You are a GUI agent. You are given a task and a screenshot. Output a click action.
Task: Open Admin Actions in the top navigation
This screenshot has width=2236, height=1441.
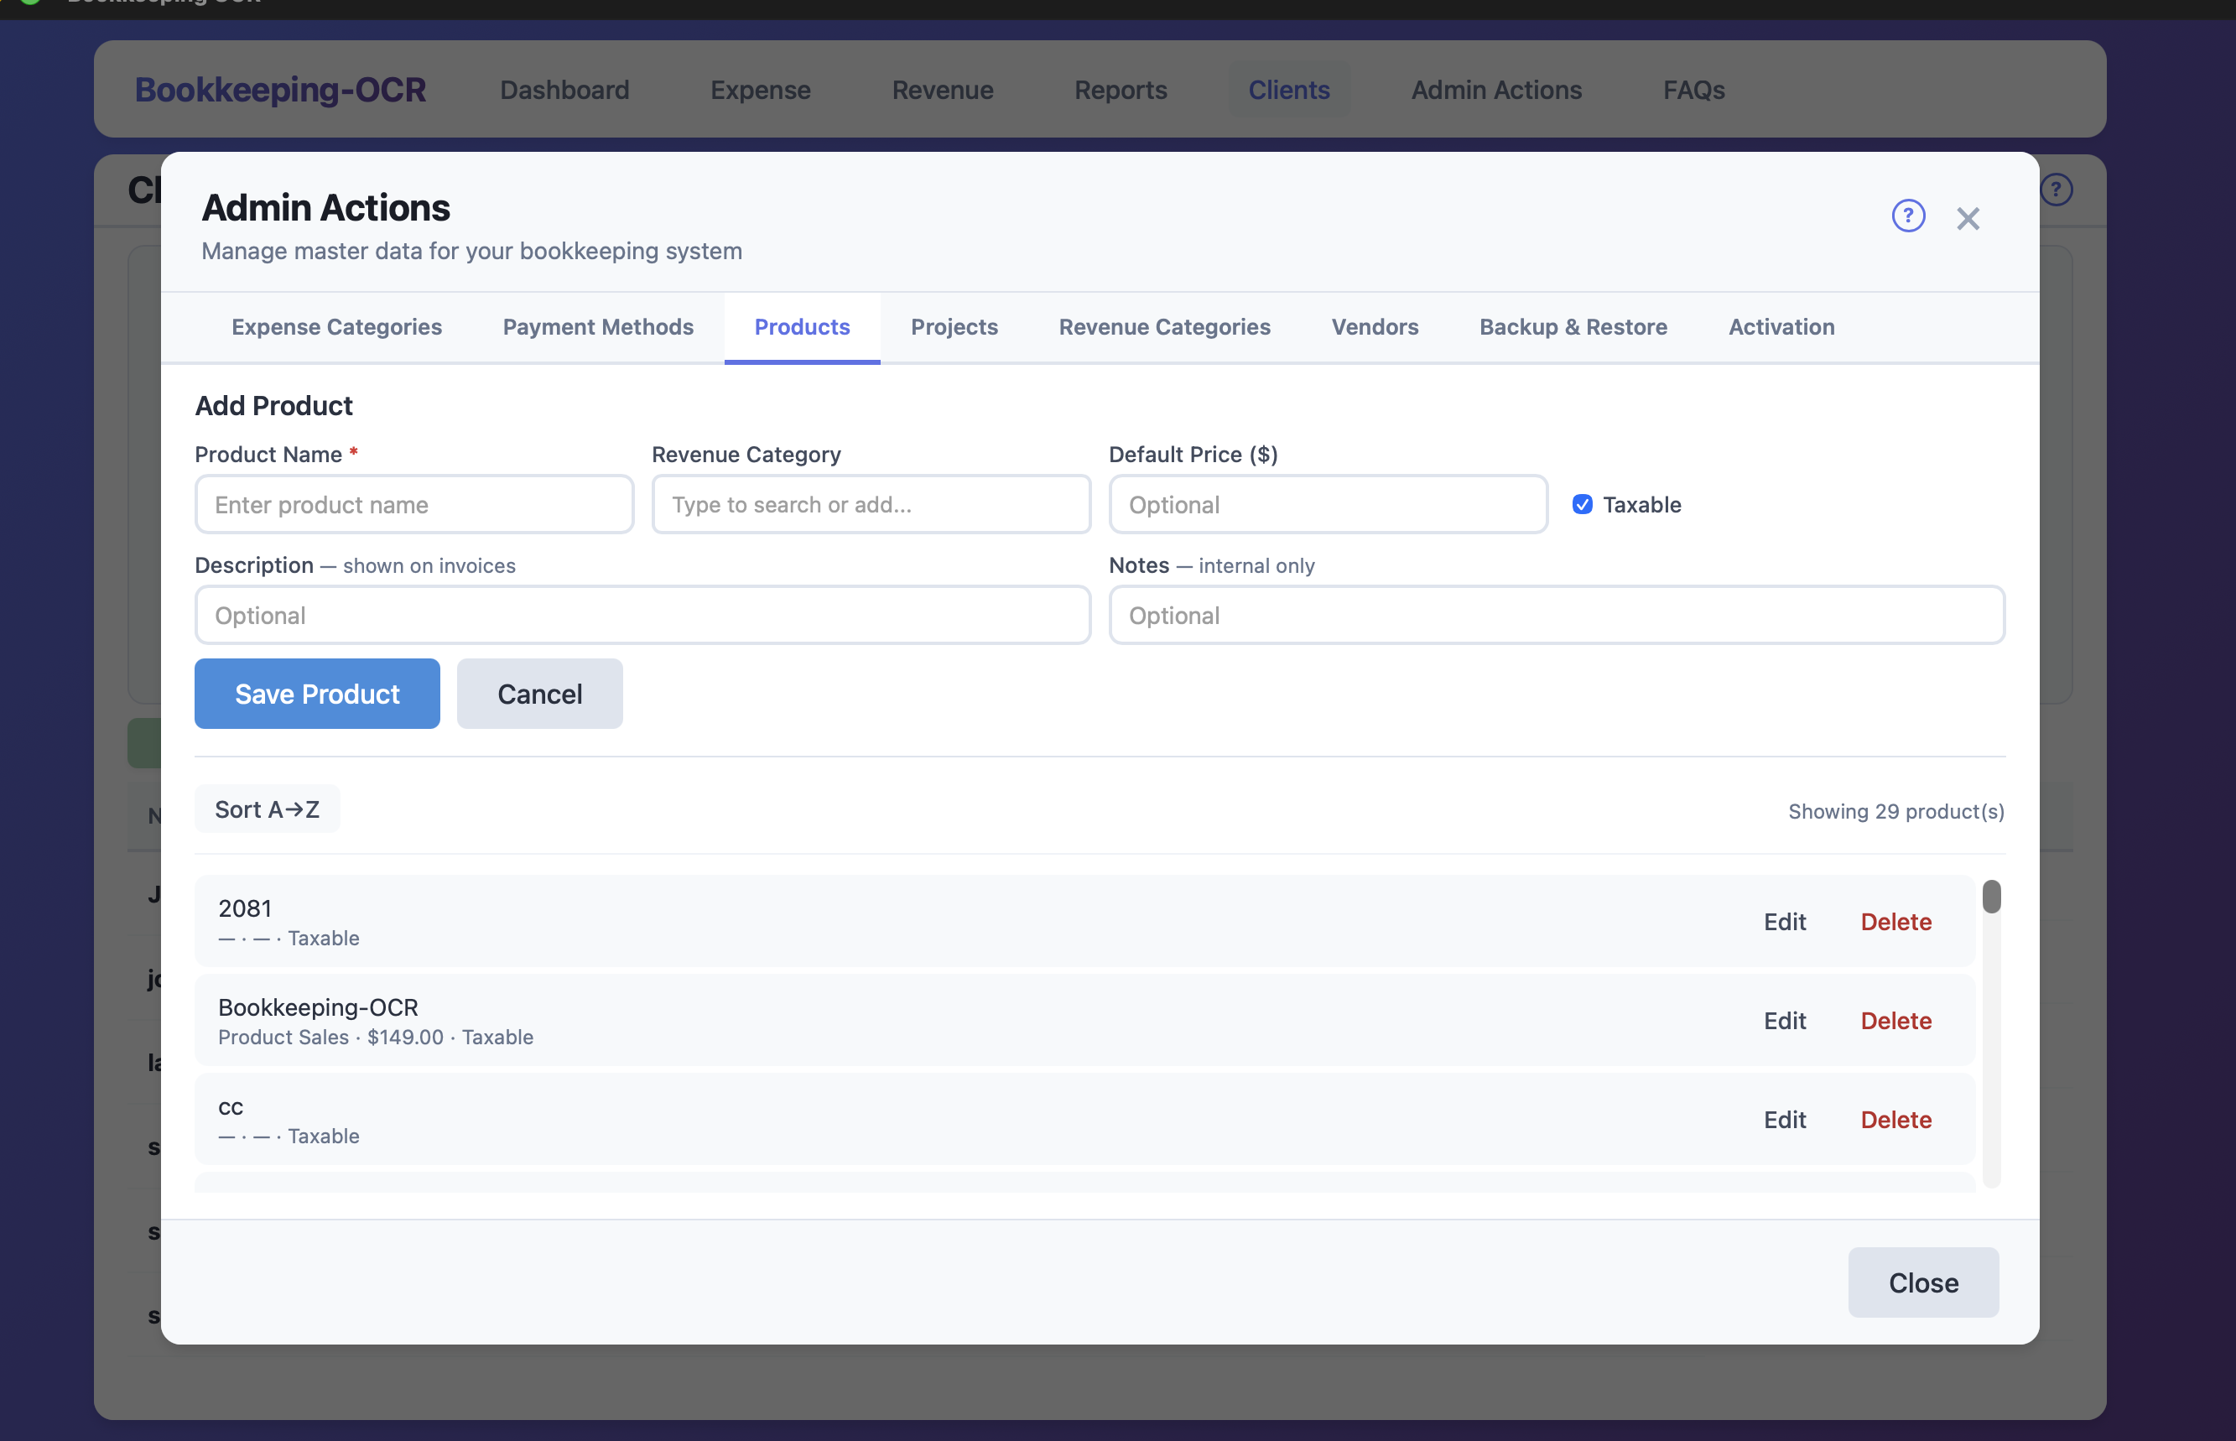pyautogui.click(x=1496, y=90)
